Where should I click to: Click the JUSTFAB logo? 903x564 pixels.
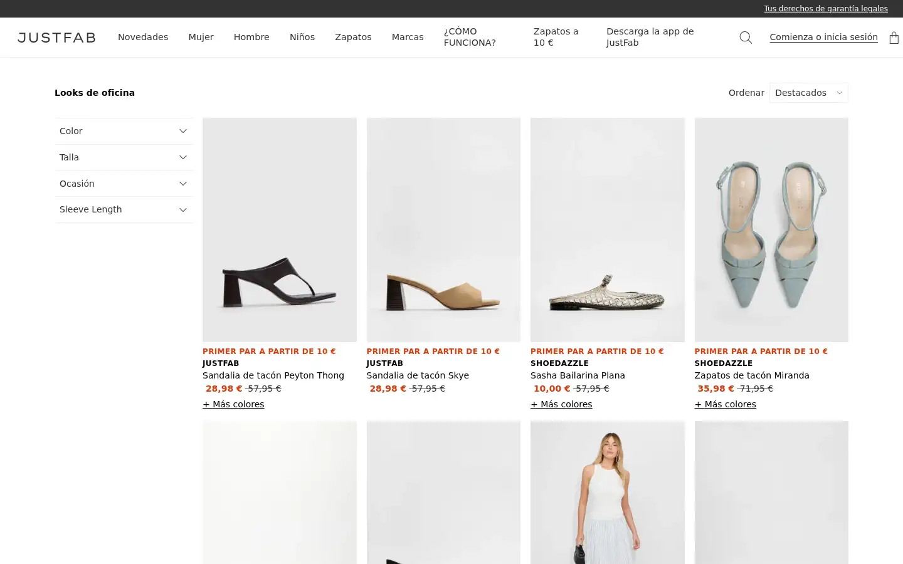point(56,38)
